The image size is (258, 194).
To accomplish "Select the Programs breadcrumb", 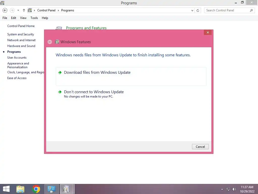I will coord(68,10).
